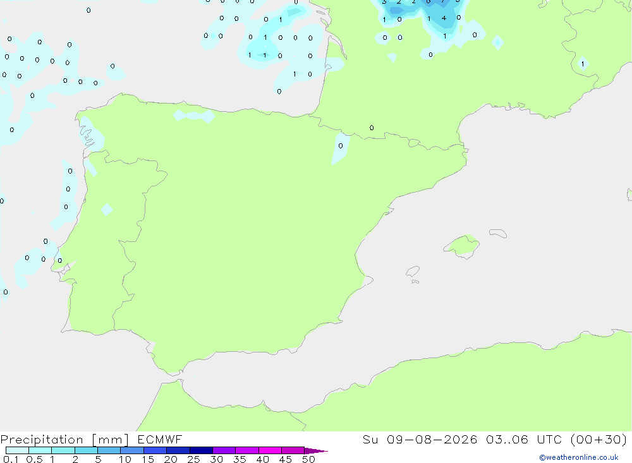Select the 5–10 mm legend color swatch
The image size is (632, 463).
109,450
